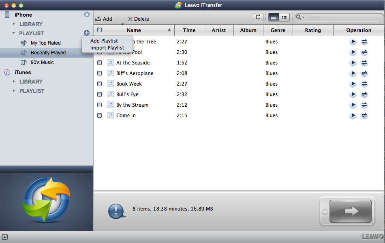
Task: Switch to list view
Action: coord(274,17)
